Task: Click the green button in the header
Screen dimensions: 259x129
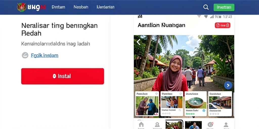Action: pos(224,7)
